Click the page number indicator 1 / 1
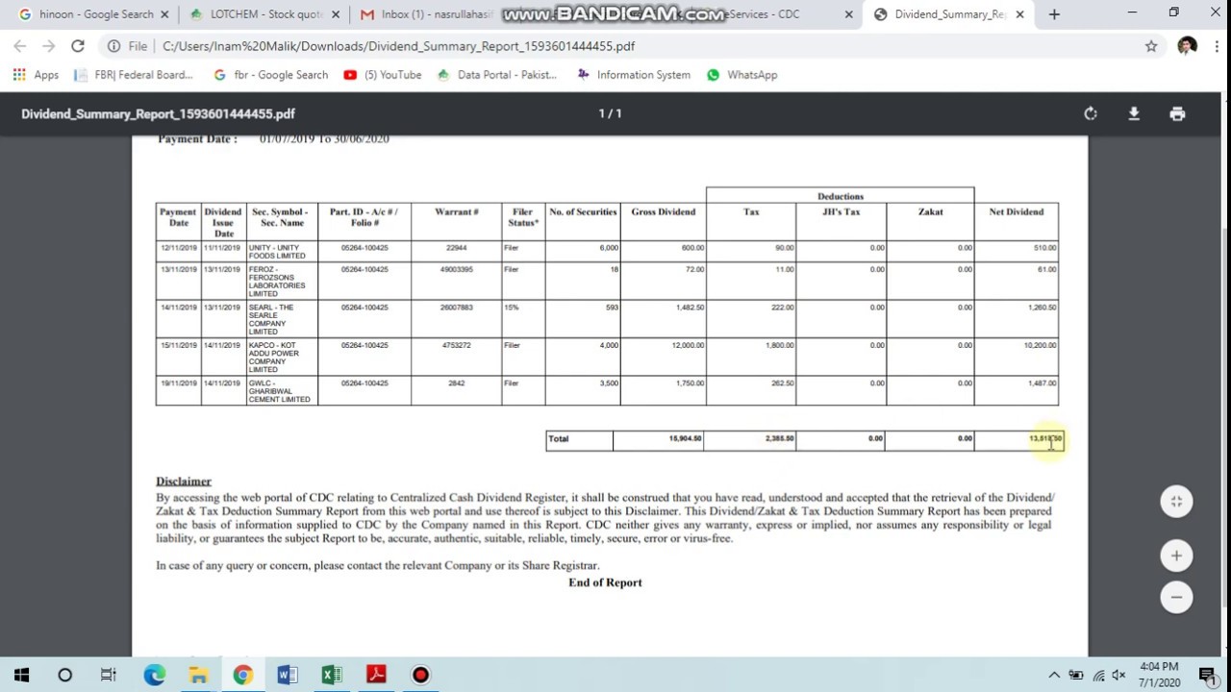 (610, 113)
